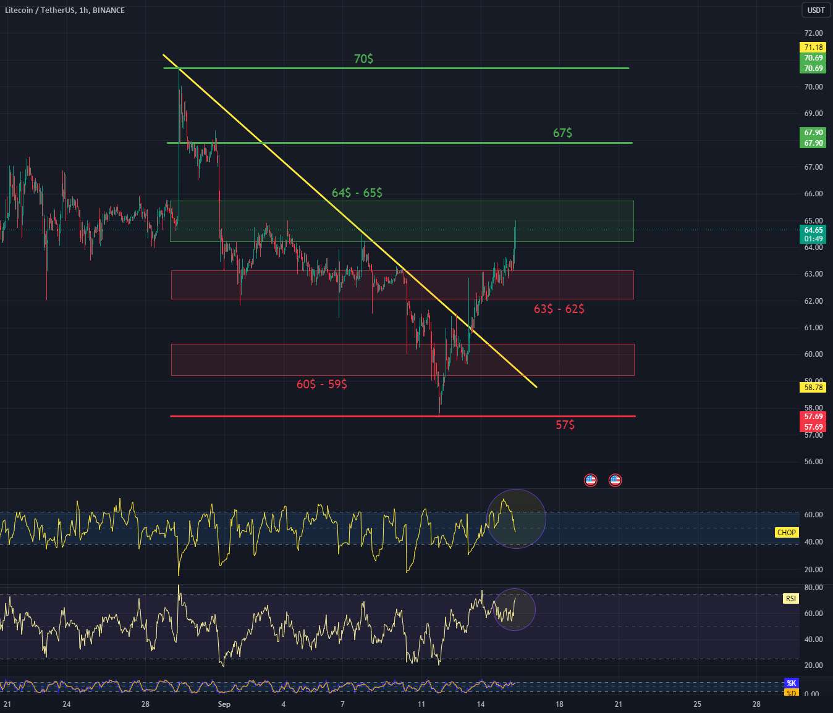Click the 72.00 price scale label
The image size is (833, 713).
[x=813, y=33]
